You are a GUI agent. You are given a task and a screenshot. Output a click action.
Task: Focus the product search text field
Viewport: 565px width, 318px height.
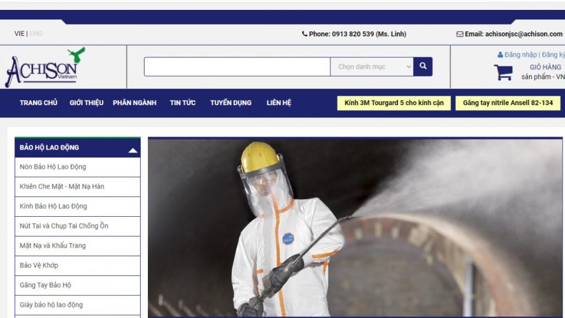(x=237, y=67)
